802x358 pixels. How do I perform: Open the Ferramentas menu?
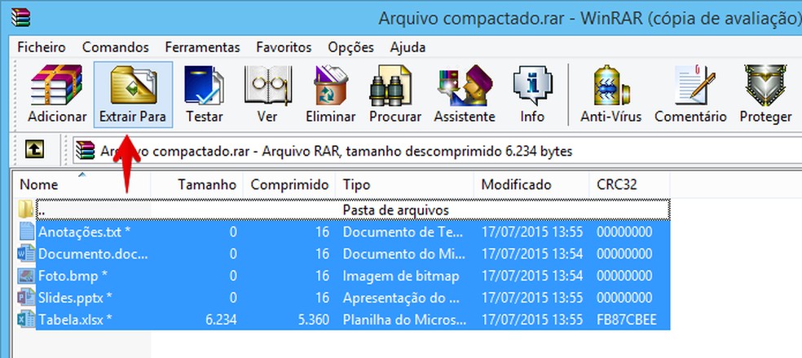pyautogui.click(x=203, y=47)
